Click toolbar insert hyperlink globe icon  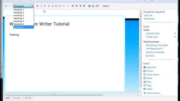tap(89, 6)
